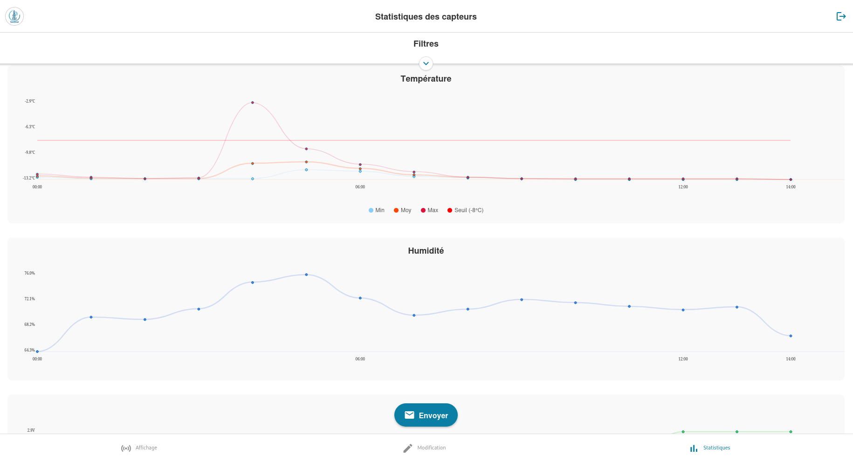Select the Statistiques tab
Image resolution: width=853 pixels, height=463 pixels.
click(716, 448)
